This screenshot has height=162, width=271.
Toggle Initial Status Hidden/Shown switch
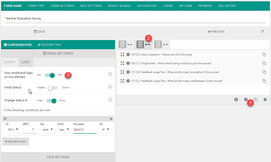click(53, 88)
